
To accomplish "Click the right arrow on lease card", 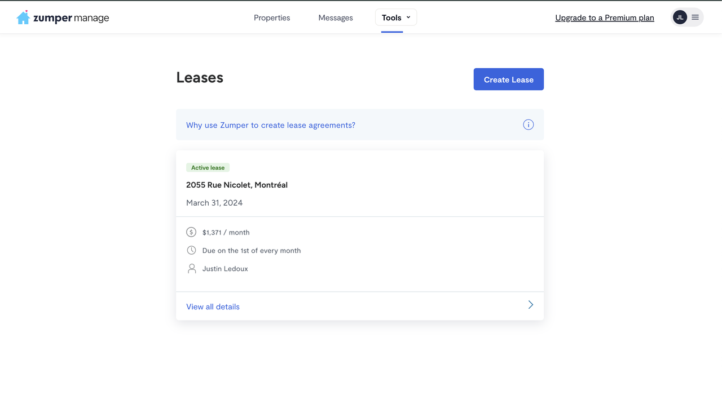I will [530, 305].
